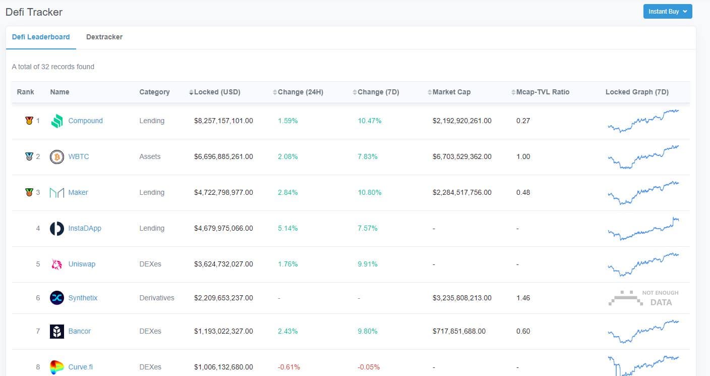Click the Synthetix logo icon

pyautogui.click(x=57, y=298)
